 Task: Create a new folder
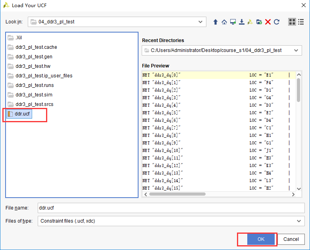coord(259,22)
